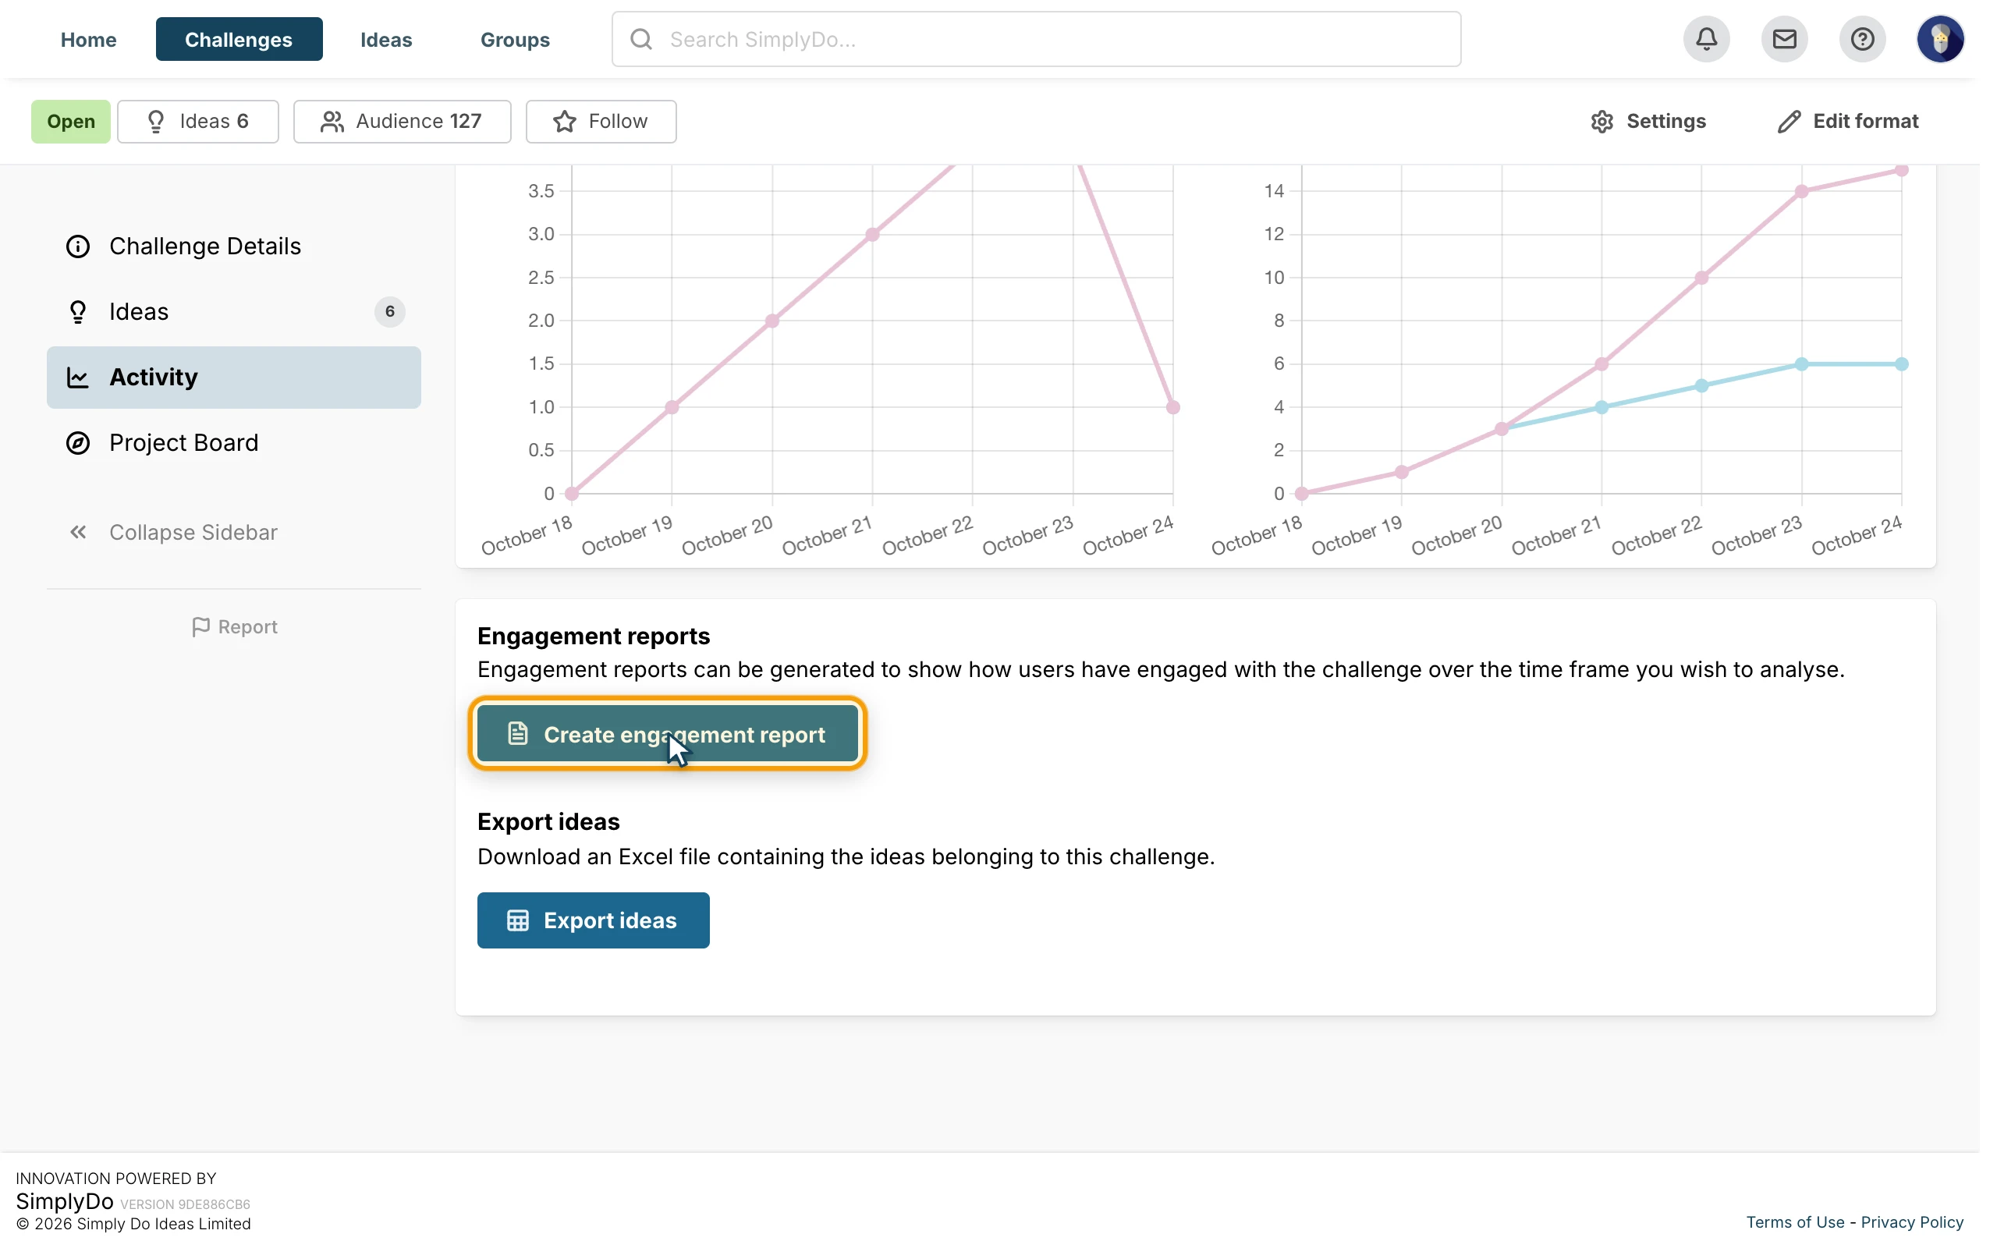Open the user profile avatar

[1939, 39]
